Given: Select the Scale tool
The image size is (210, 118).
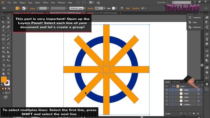Looking at the screenshot, I should point(8,44).
